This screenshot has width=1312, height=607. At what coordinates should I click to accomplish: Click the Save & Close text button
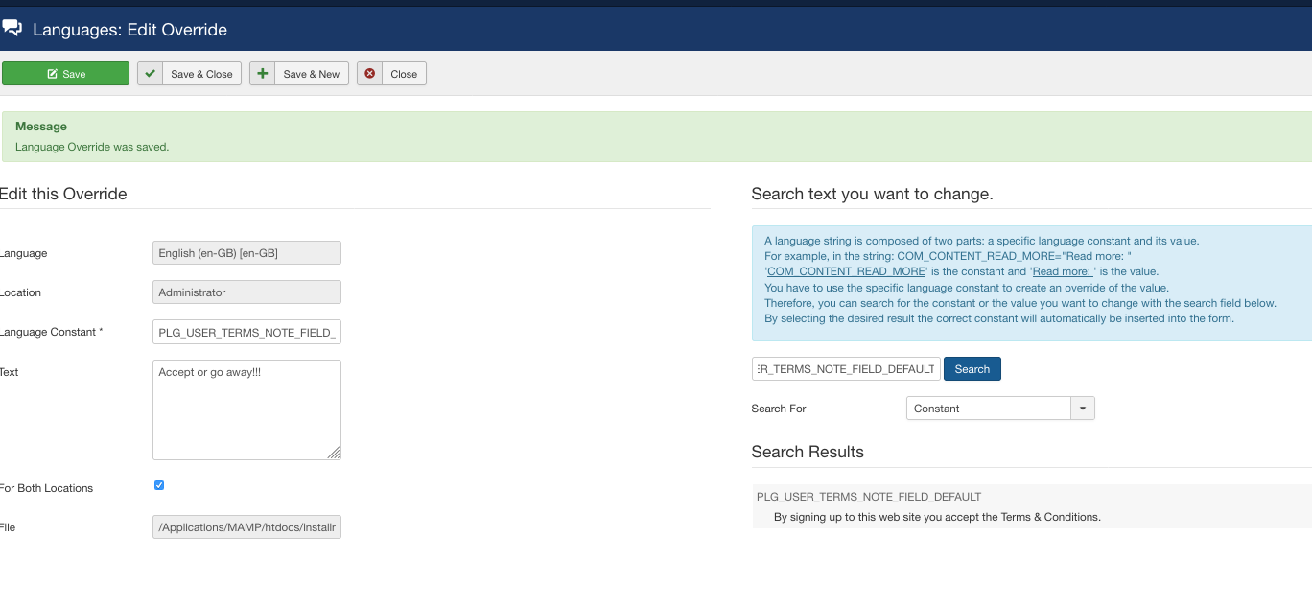click(x=201, y=74)
